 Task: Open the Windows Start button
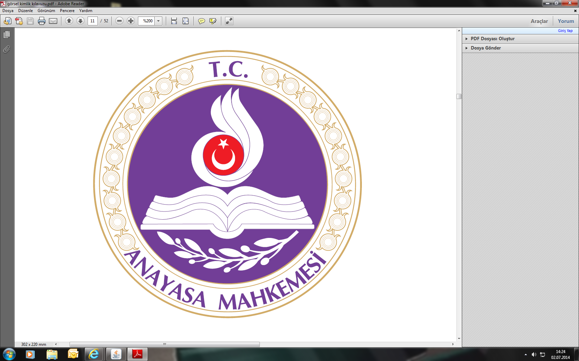[x=9, y=354]
